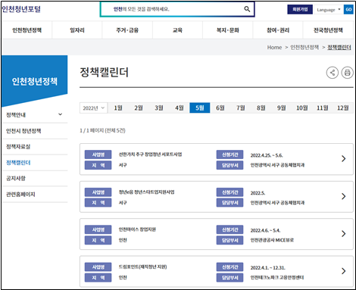This screenshot has height=290, width=356.
Task: Click the GO button next to Language
Action: (348, 10)
